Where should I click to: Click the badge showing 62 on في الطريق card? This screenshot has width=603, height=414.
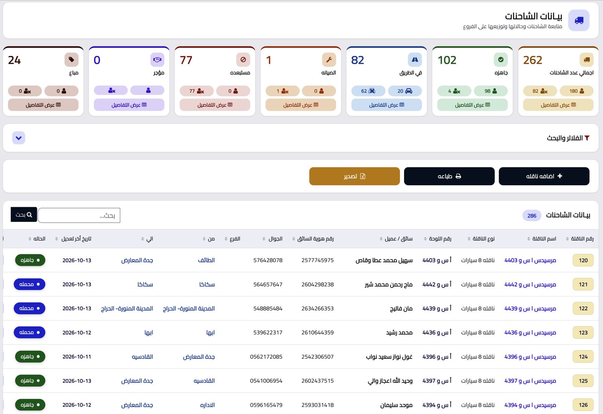pos(368,91)
